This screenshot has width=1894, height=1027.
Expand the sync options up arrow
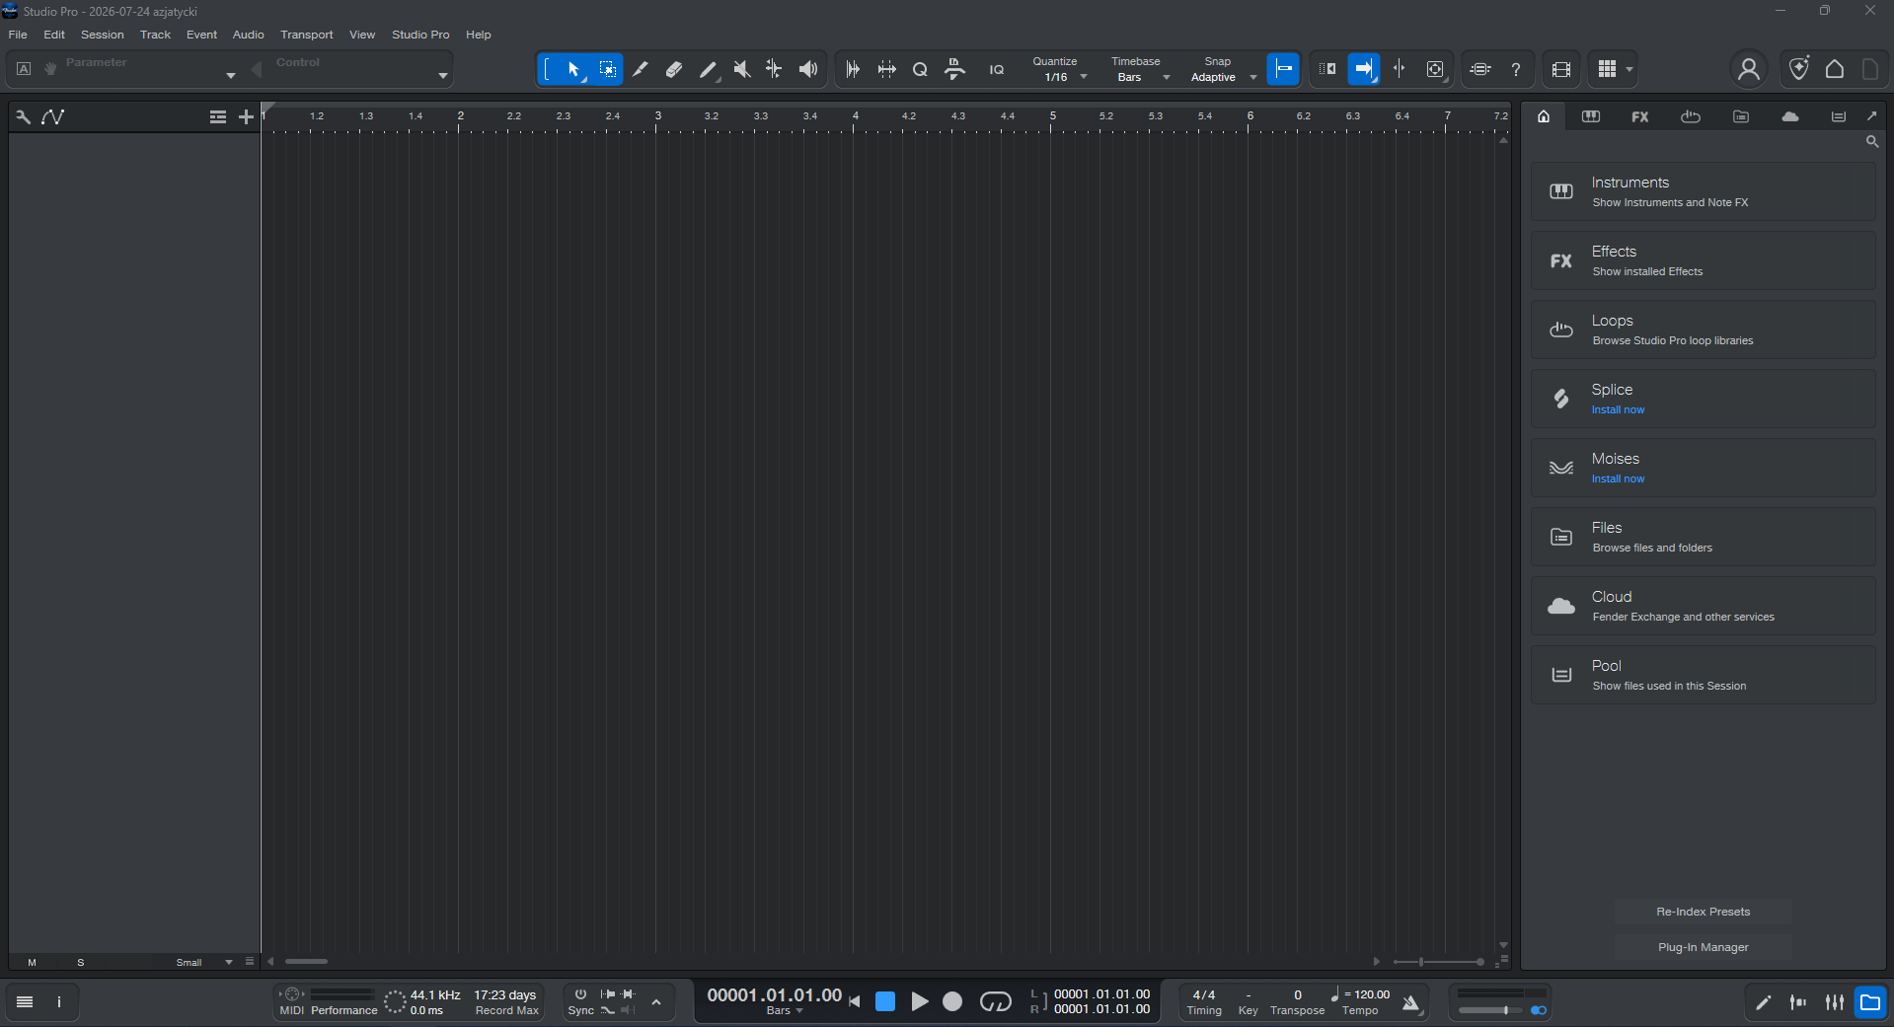click(x=656, y=1002)
